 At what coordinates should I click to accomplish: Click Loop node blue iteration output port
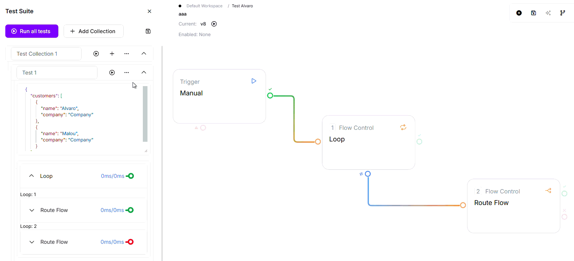coord(368,174)
